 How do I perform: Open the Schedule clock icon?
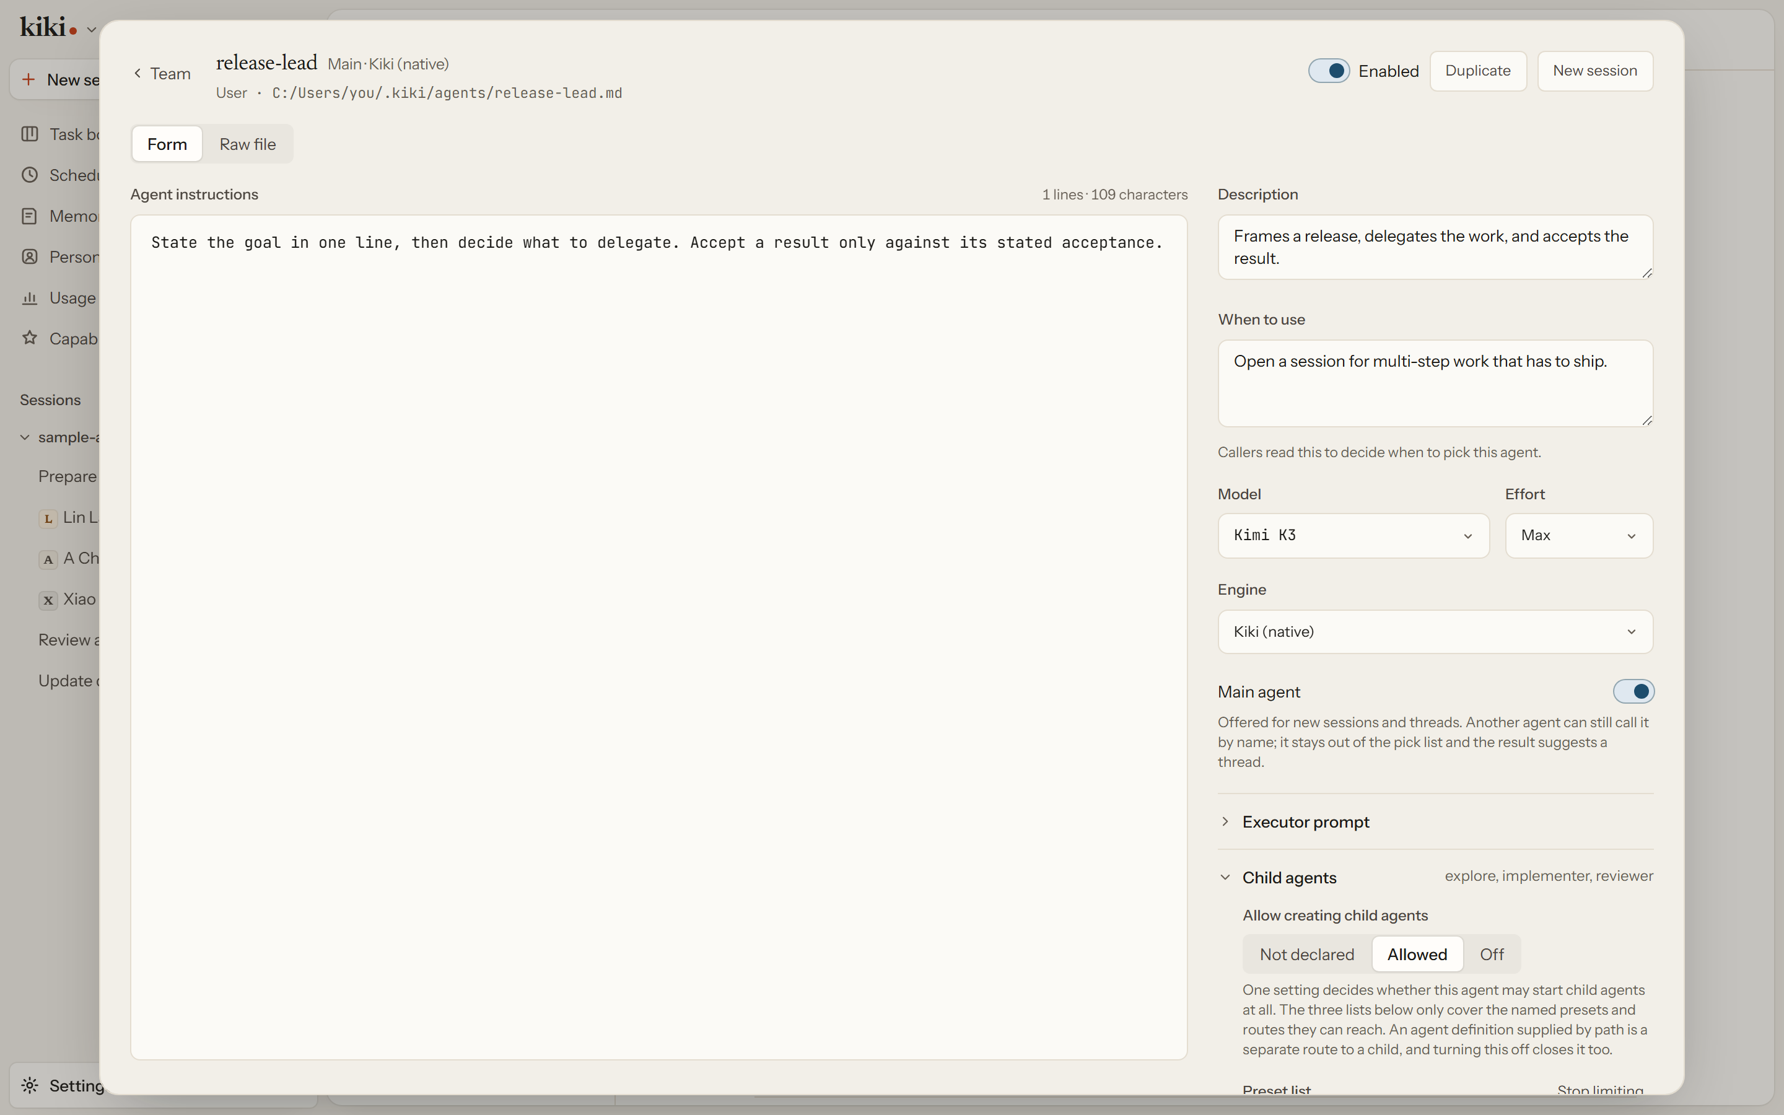click(30, 175)
